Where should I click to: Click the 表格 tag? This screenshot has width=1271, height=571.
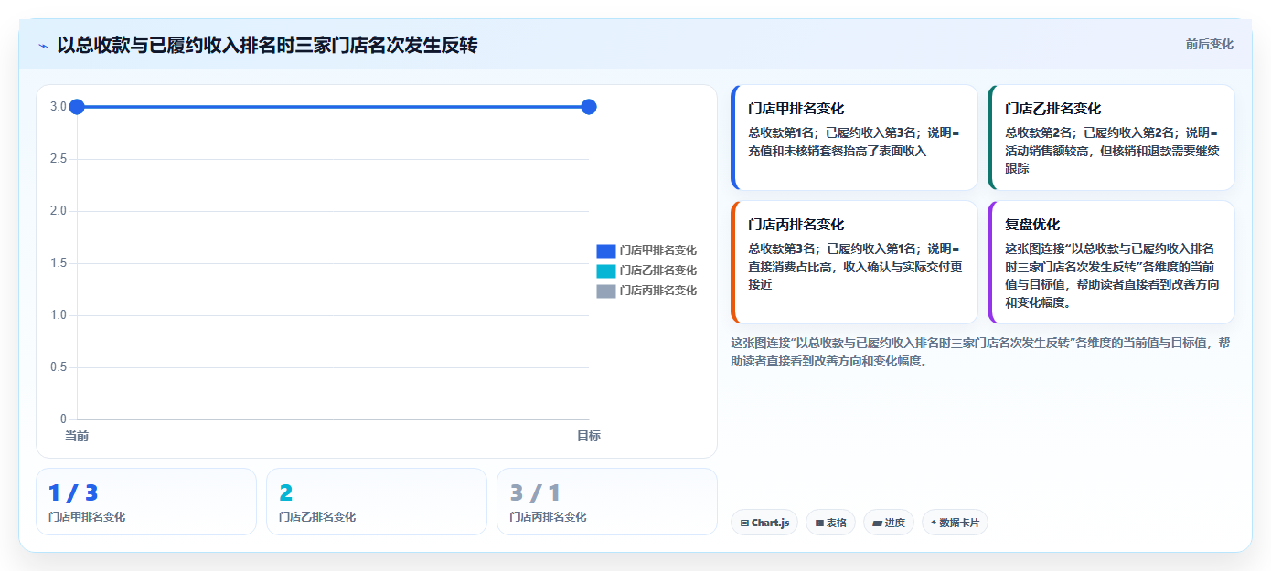(x=830, y=523)
